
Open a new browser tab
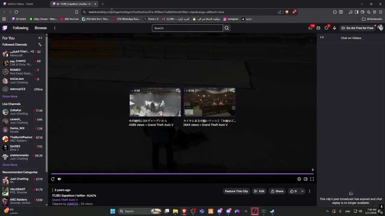(103, 4)
